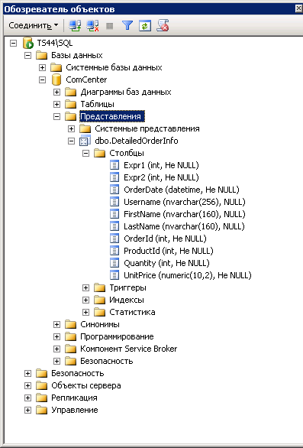Expand Системные представления folder
Image resolution: width=303 pixels, height=448 pixels.
coord(71,129)
